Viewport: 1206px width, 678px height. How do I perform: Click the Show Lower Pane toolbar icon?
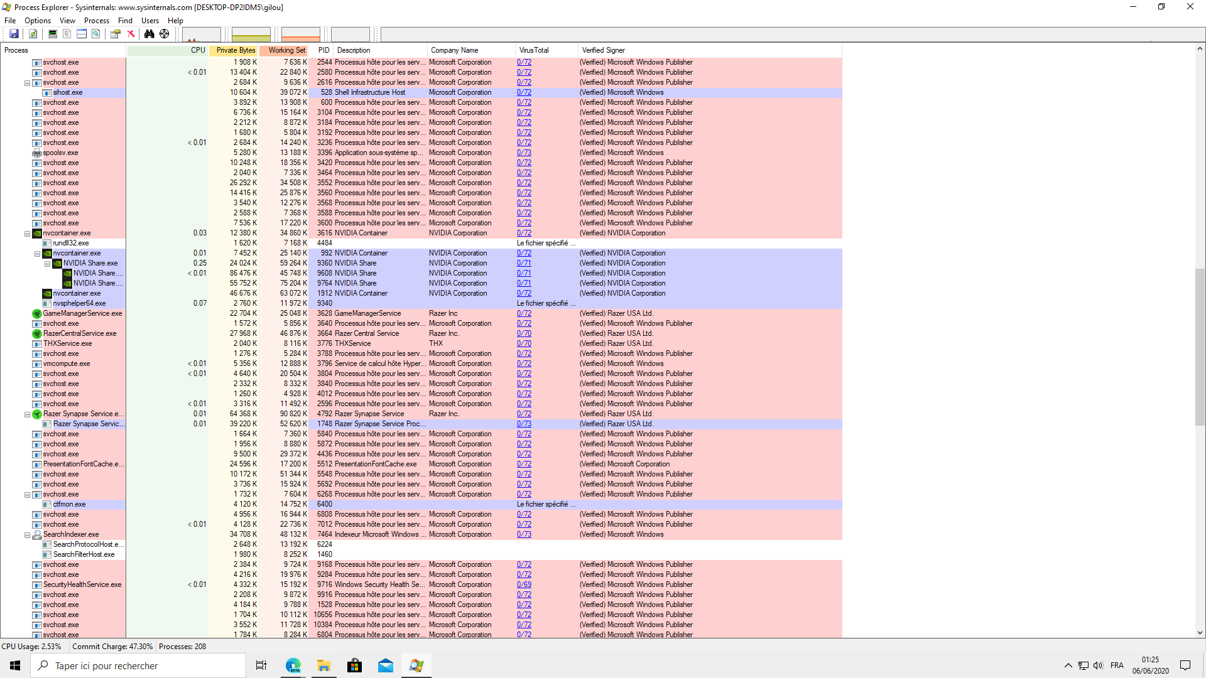pos(82,34)
